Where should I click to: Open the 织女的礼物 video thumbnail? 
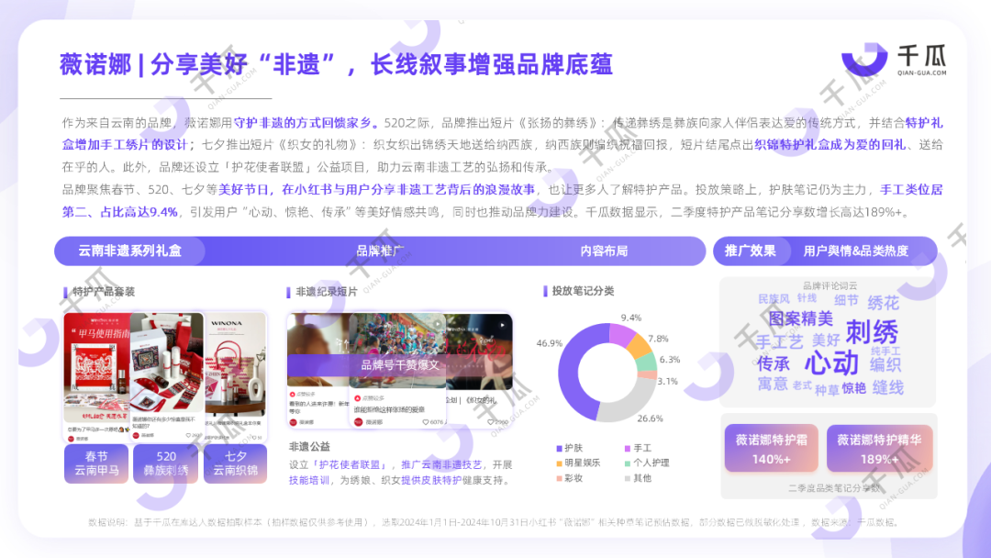[478, 370]
